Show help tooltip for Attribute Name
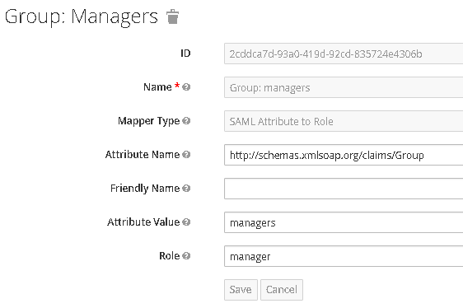 coord(186,155)
